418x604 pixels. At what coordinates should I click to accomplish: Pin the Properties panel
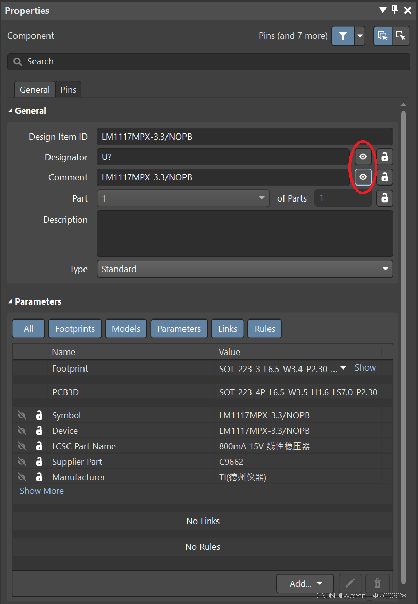[395, 10]
